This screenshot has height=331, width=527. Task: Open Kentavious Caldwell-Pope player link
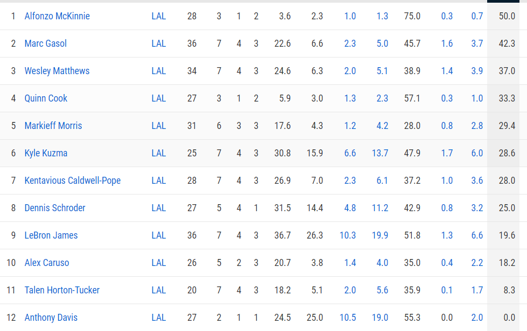73,181
